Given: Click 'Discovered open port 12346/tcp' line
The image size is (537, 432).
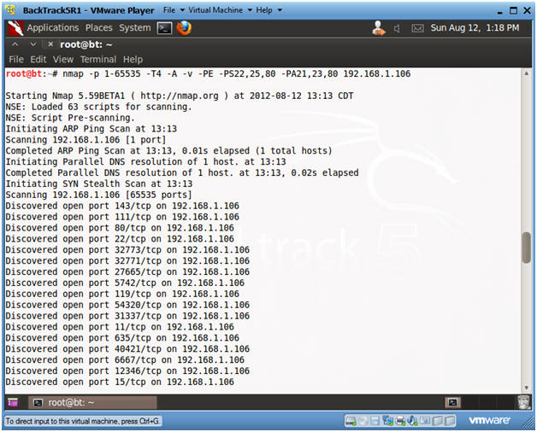Looking at the screenshot, I should (127, 371).
